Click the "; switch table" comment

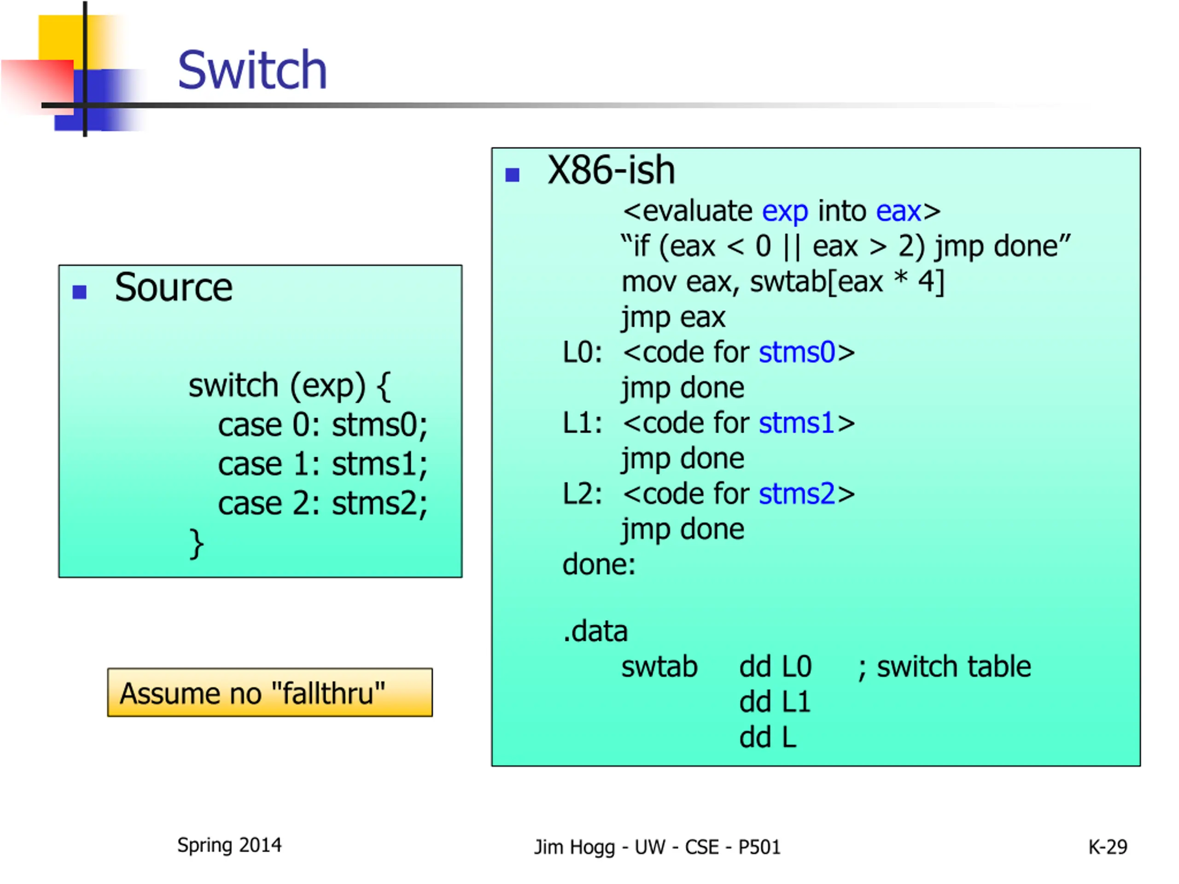pos(945,668)
